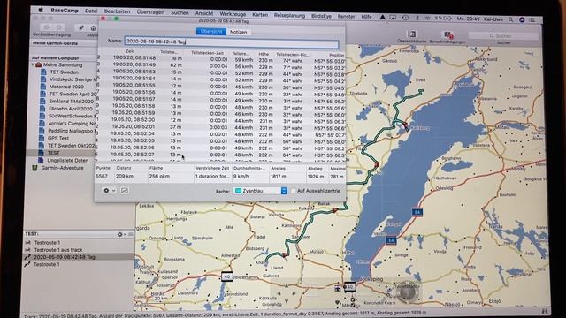Click the Siri icon in the menu bar
This screenshot has width=566, height=318.
pos(522,19)
